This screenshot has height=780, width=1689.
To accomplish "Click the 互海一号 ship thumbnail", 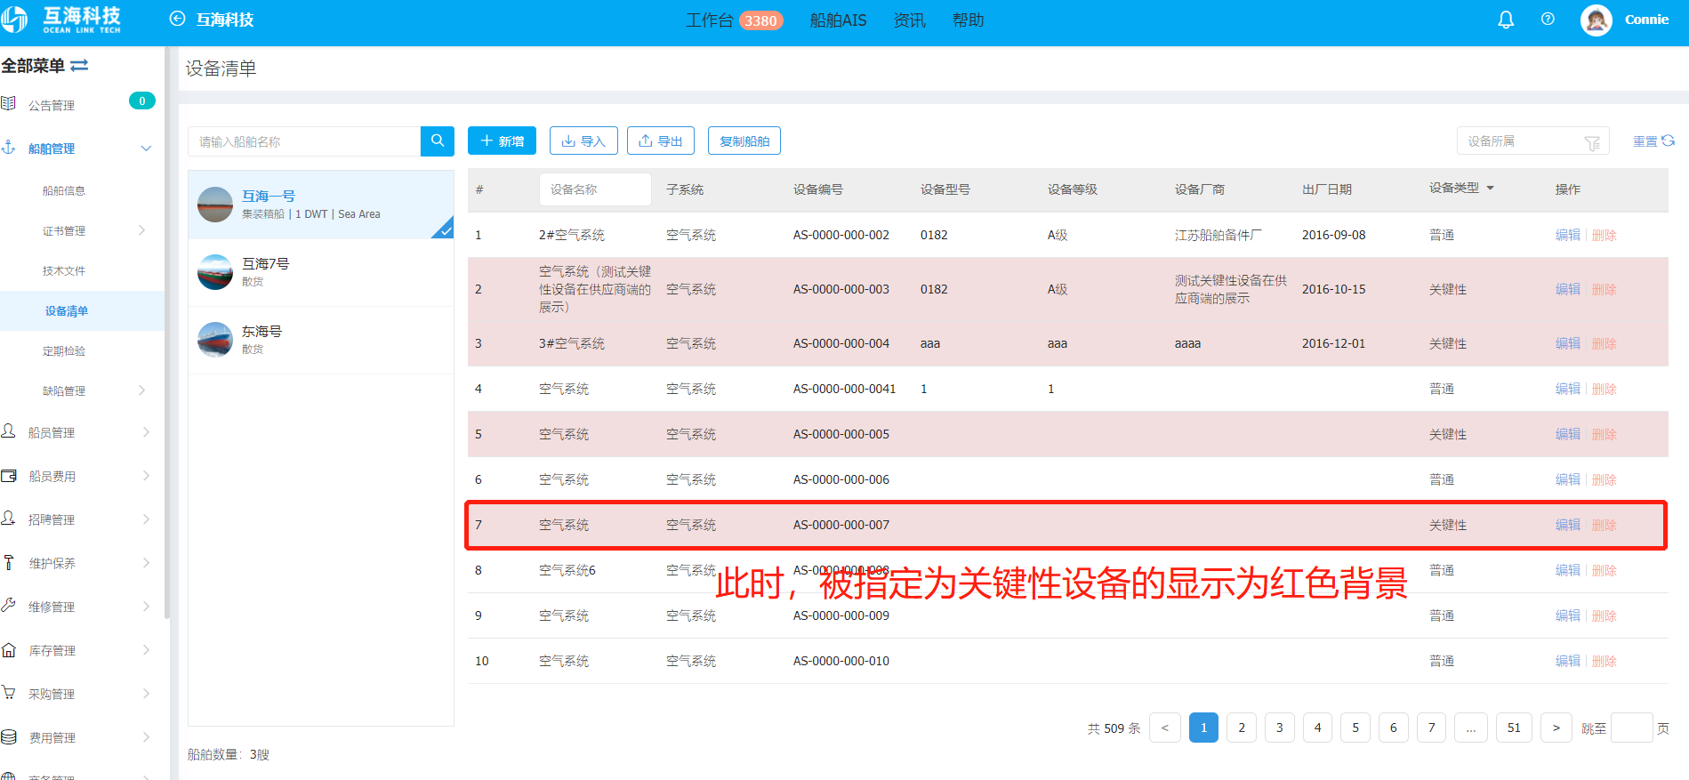I will click(x=215, y=205).
